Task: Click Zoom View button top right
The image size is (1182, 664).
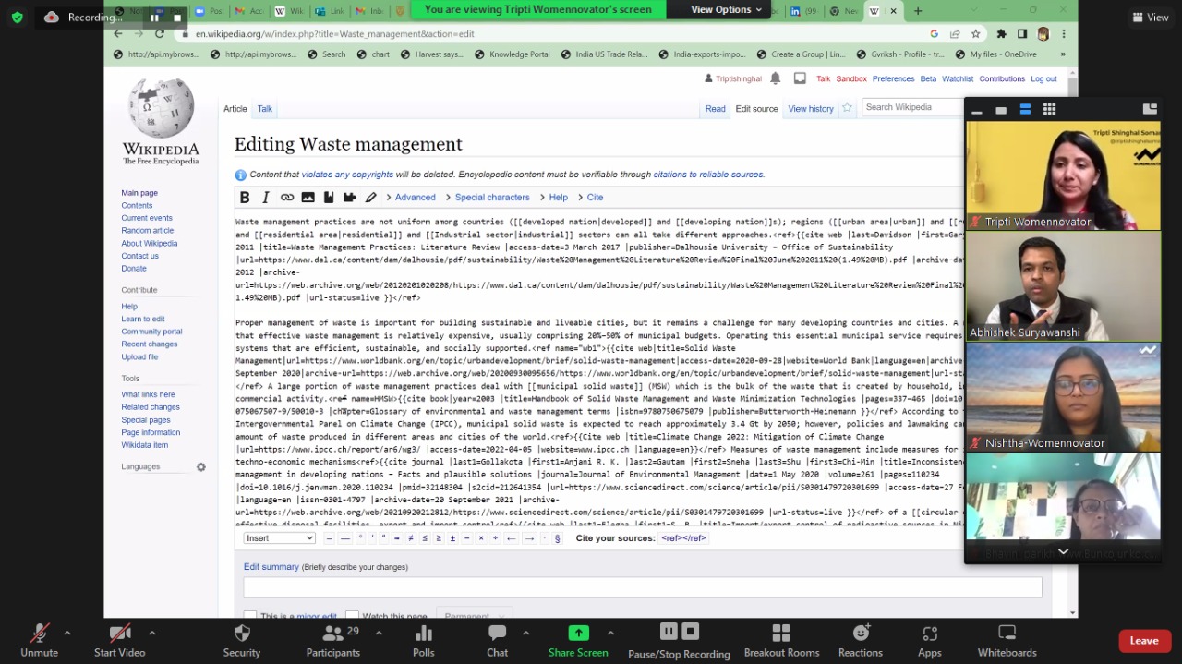Action: pos(1150,17)
